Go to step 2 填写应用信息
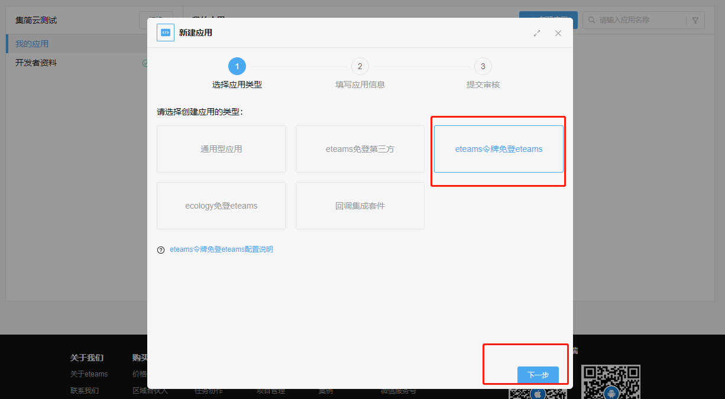This screenshot has height=399, width=725. pos(360,66)
